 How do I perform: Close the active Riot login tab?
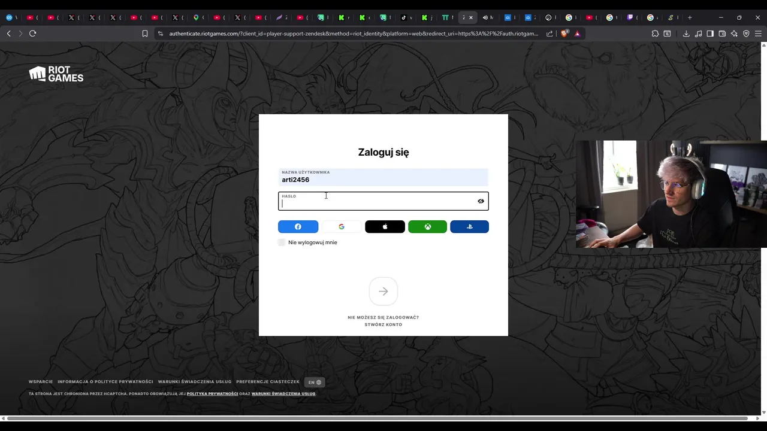tap(471, 17)
